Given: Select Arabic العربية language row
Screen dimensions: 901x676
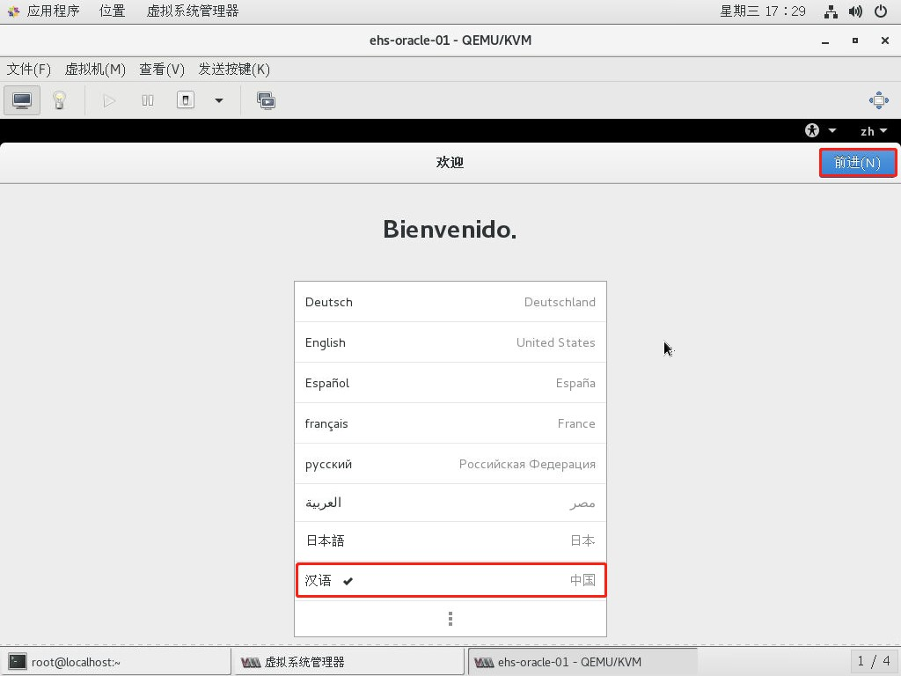Looking at the screenshot, I should 450,503.
